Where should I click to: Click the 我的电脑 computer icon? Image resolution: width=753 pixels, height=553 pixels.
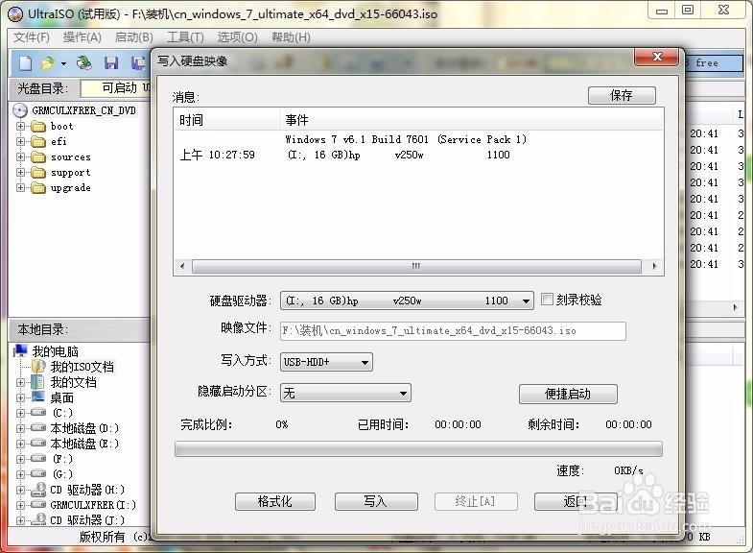21,351
